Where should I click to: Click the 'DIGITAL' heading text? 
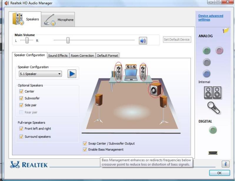(205, 121)
